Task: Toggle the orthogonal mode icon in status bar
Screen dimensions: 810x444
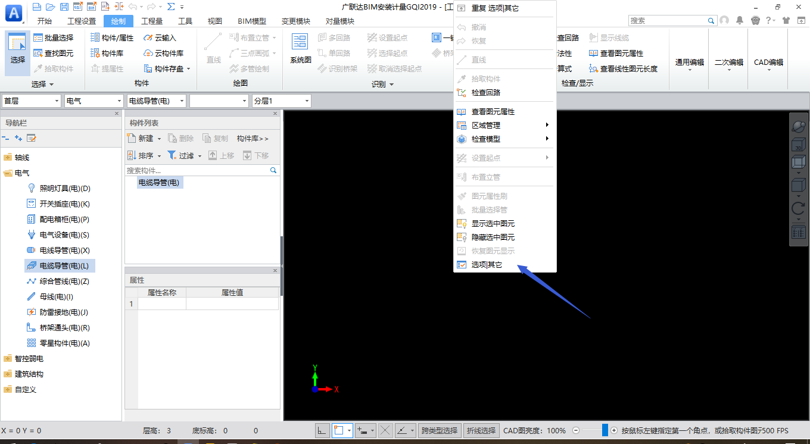Action: click(322, 430)
